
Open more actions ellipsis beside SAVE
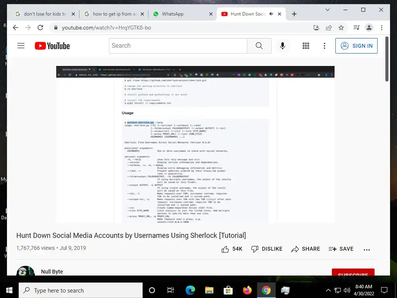pyautogui.click(x=367, y=249)
